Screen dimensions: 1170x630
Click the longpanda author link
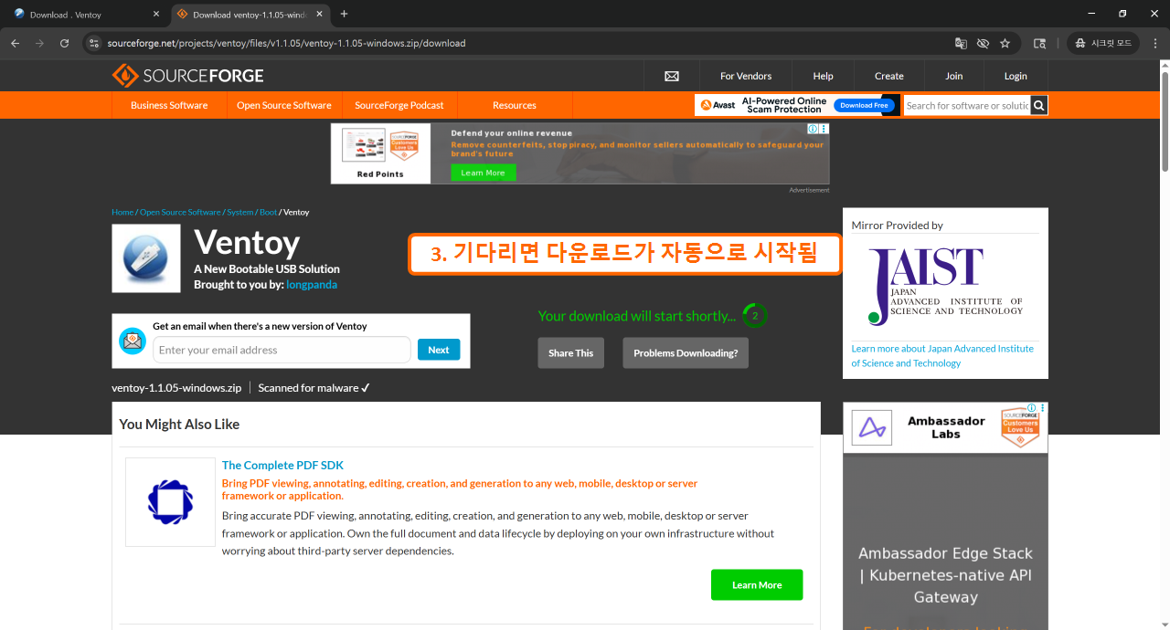(x=314, y=284)
